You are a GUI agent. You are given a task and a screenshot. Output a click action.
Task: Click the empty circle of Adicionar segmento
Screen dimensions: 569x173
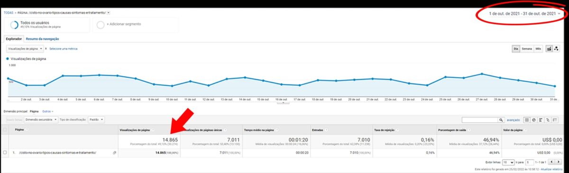tap(101, 25)
